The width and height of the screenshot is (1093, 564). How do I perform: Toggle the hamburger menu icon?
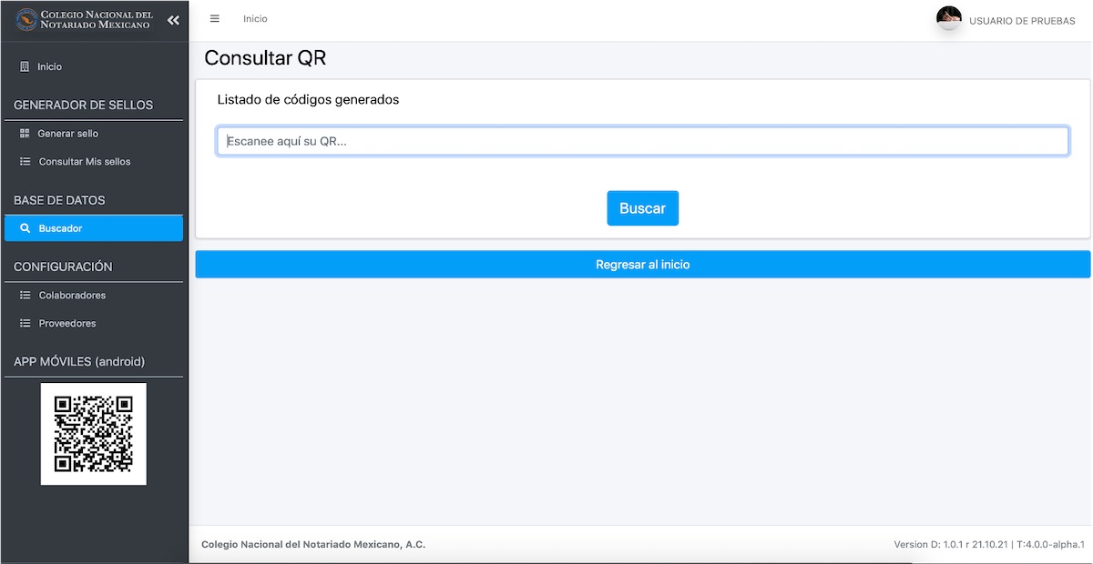[215, 19]
